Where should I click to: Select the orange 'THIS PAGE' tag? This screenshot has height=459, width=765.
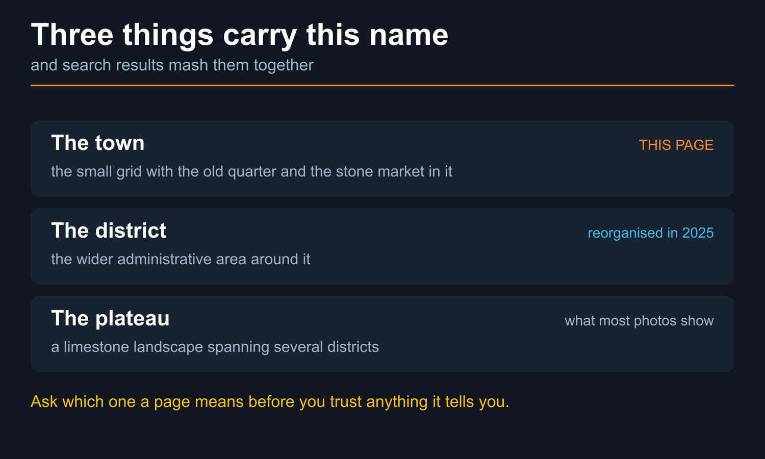[676, 145]
